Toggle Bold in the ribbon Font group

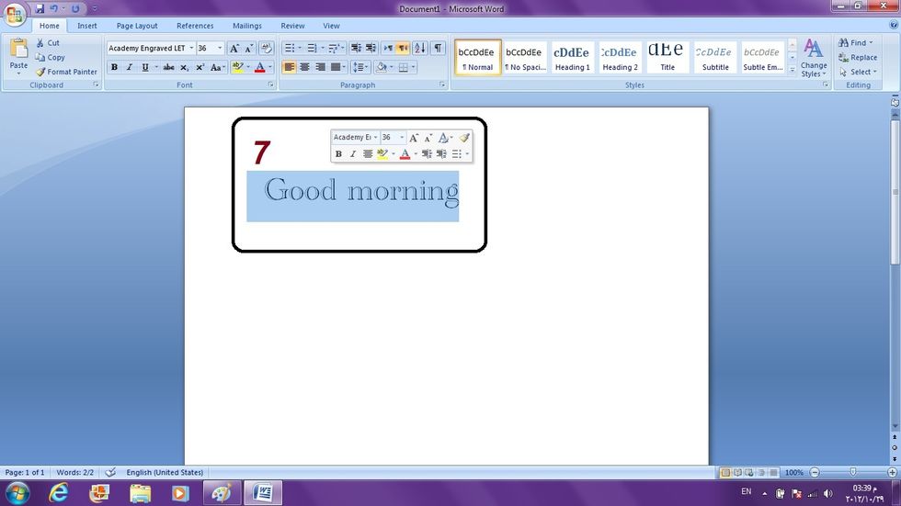pyautogui.click(x=114, y=67)
